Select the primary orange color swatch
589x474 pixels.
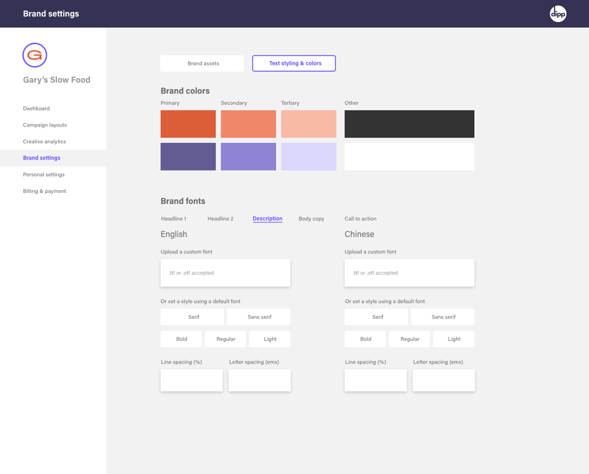[188, 123]
